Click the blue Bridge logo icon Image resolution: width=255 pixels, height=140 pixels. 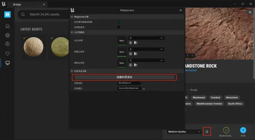coord(7,14)
